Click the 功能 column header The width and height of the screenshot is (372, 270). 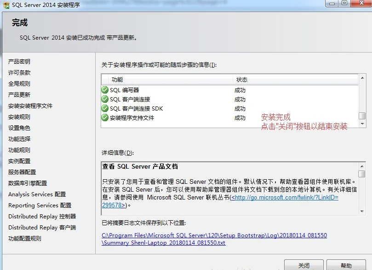117,80
